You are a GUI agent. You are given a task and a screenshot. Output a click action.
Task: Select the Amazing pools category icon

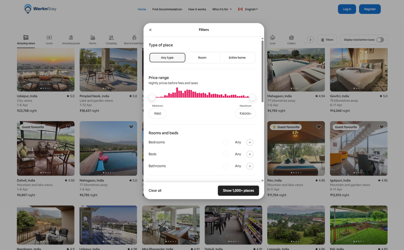(71, 38)
